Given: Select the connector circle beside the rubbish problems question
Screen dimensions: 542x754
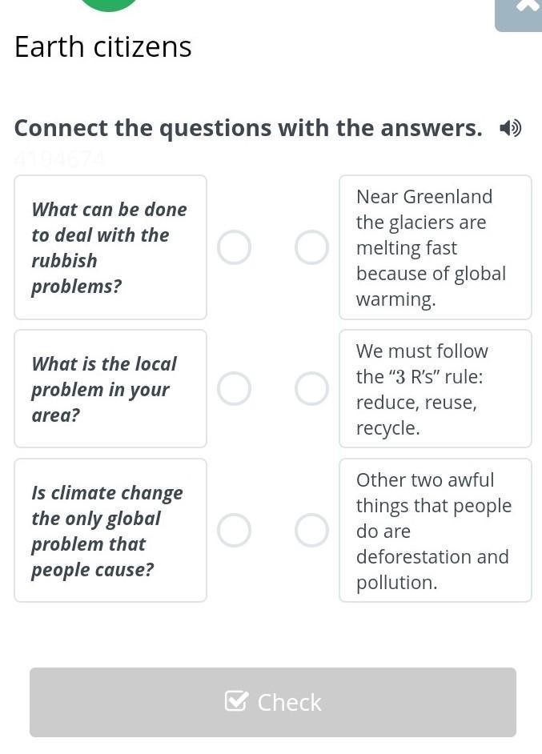Looking at the screenshot, I should pyautogui.click(x=235, y=247).
